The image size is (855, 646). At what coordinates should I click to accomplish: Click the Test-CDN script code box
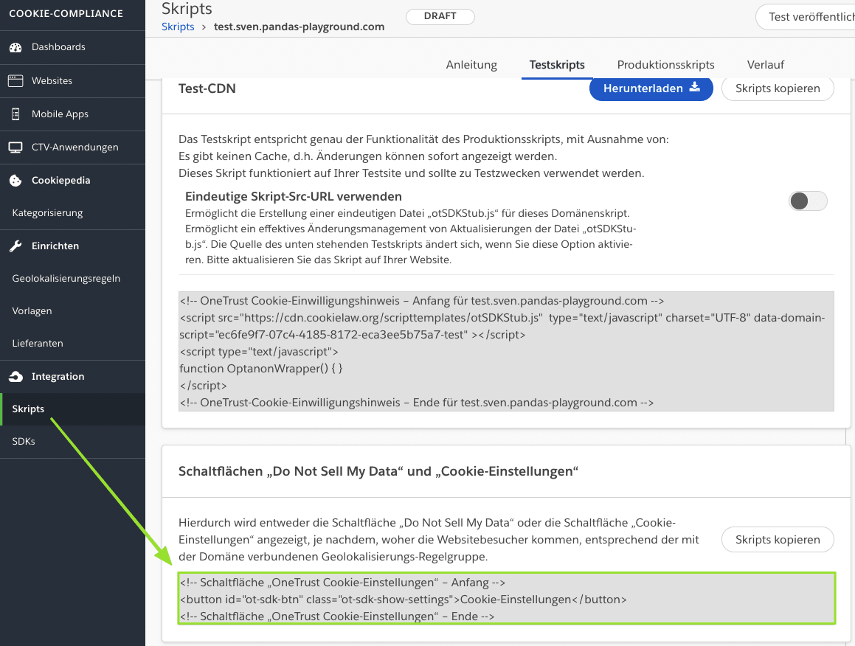pos(506,351)
